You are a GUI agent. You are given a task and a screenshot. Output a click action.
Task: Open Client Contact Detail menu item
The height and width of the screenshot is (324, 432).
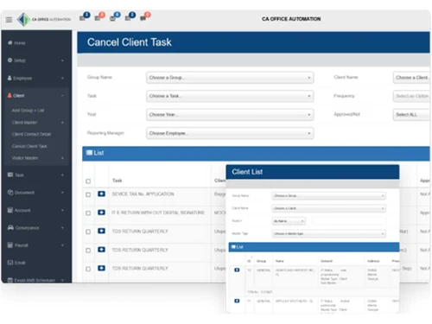(x=31, y=134)
